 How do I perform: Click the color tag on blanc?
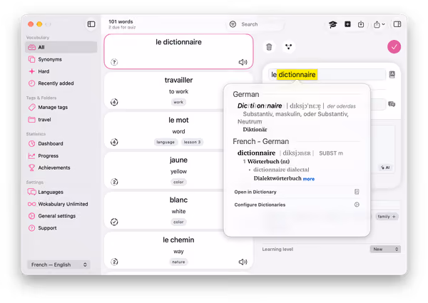click(x=178, y=222)
